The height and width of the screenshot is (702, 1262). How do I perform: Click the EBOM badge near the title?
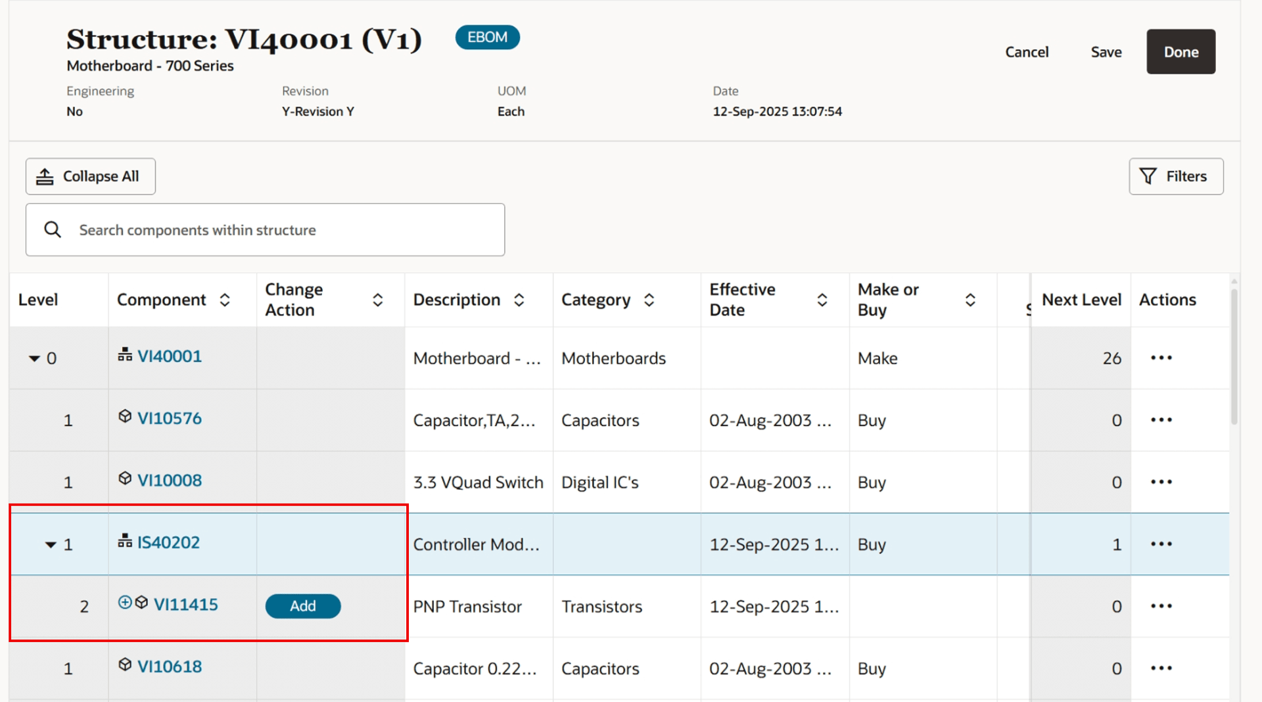(x=487, y=37)
